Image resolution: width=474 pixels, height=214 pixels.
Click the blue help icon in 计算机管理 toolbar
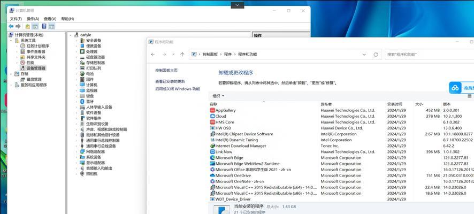(x=44, y=26)
